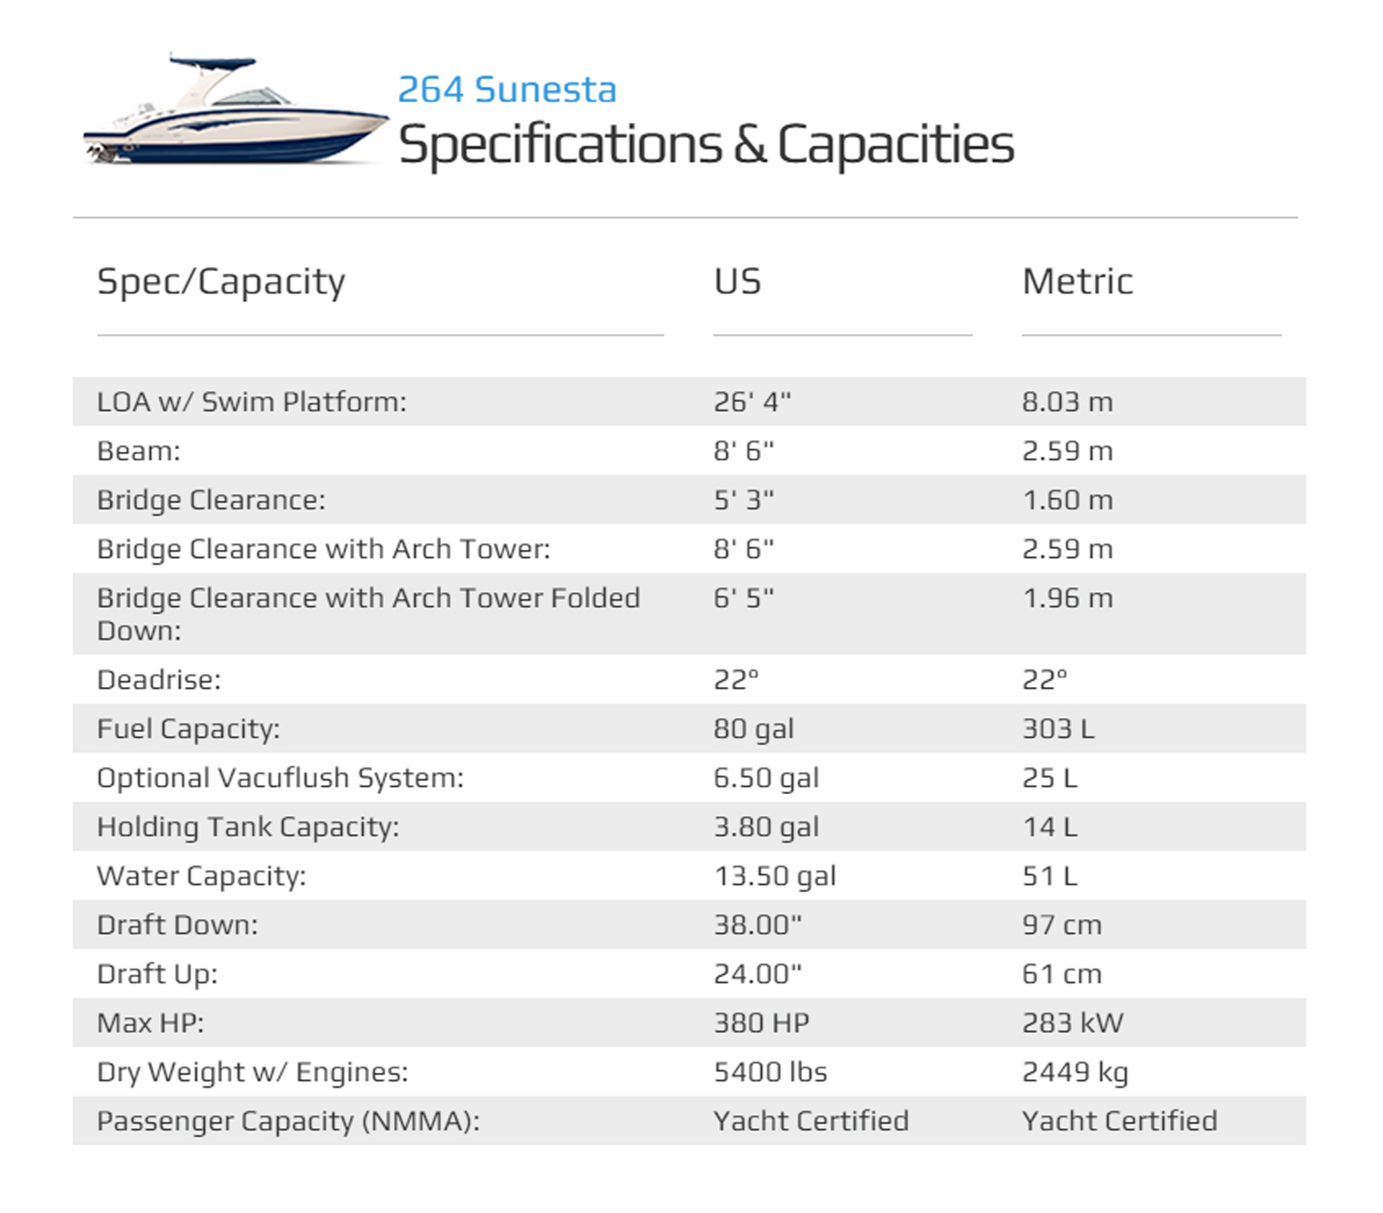The image size is (1383, 1213).
Task: Click the boat thumbnail image
Action: pos(236,111)
